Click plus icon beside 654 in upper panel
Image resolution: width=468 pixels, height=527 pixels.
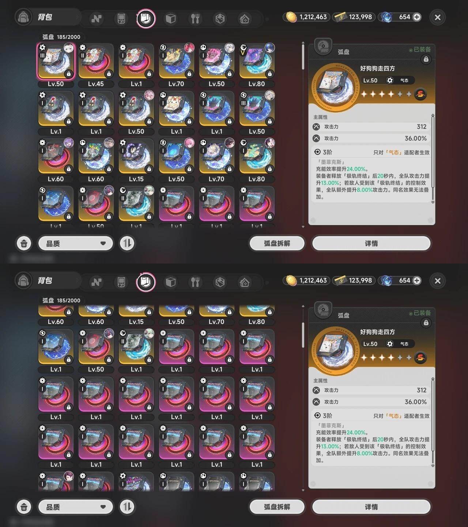click(x=417, y=17)
